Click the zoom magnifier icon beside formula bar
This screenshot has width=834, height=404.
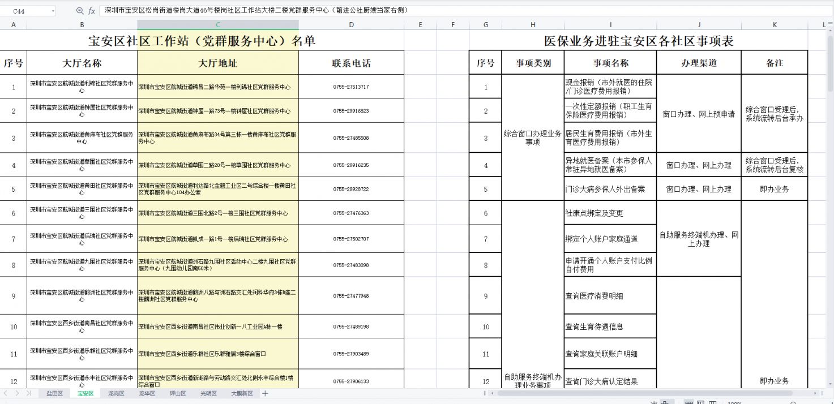pyautogui.click(x=80, y=11)
